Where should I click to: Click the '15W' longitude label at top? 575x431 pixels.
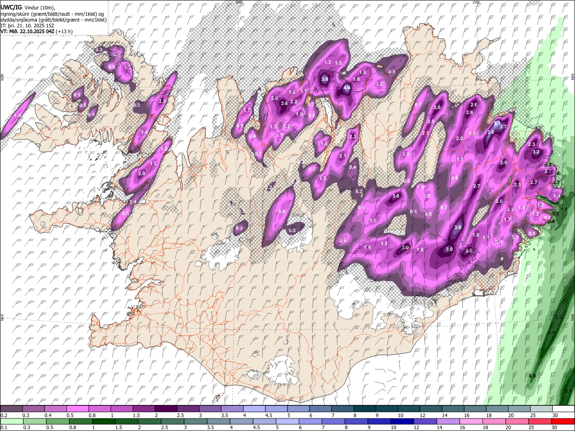[476, 2]
